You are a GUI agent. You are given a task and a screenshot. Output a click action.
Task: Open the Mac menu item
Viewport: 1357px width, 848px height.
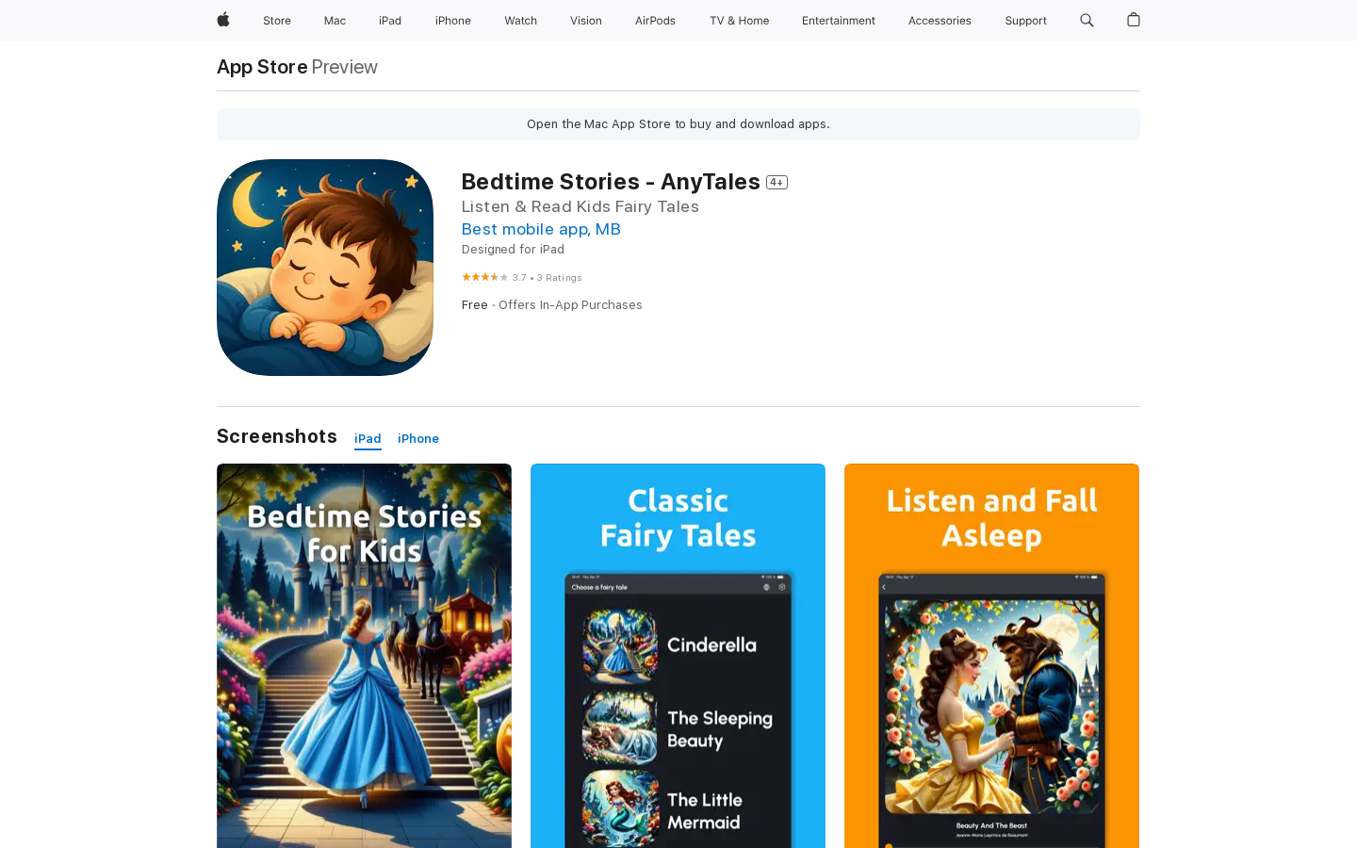[335, 21]
